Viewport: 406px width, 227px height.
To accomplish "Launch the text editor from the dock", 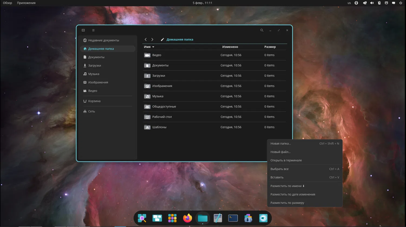I will (x=218, y=218).
